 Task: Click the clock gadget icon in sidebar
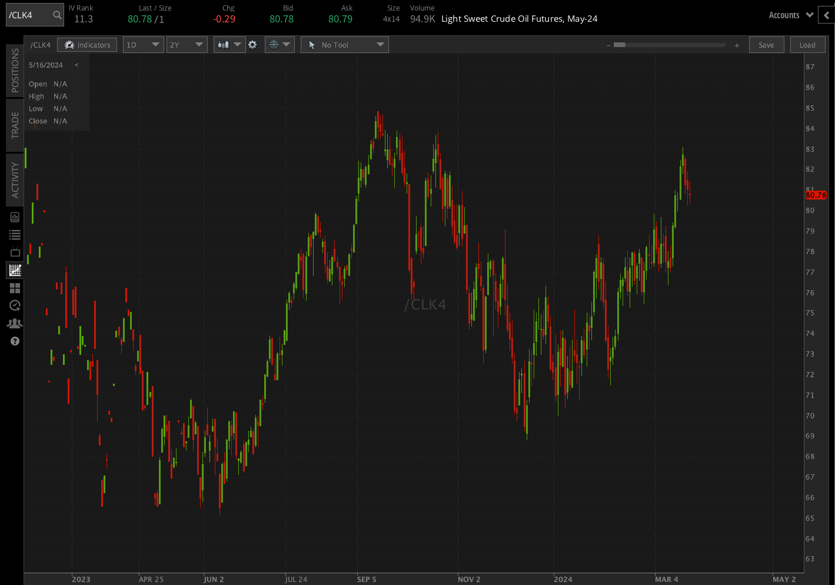[15, 305]
